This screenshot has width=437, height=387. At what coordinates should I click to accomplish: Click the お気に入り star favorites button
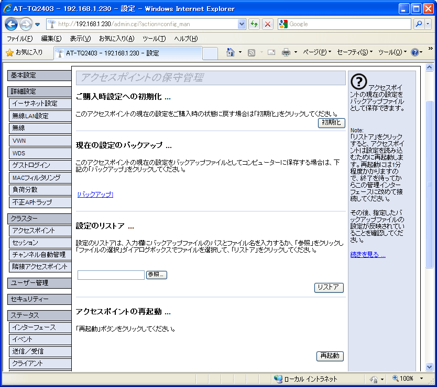pos(24,52)
